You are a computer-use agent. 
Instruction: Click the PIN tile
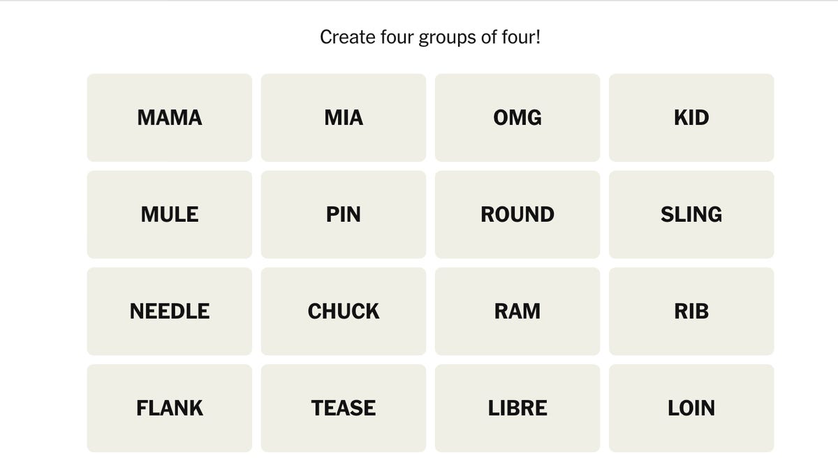(344, 214)
